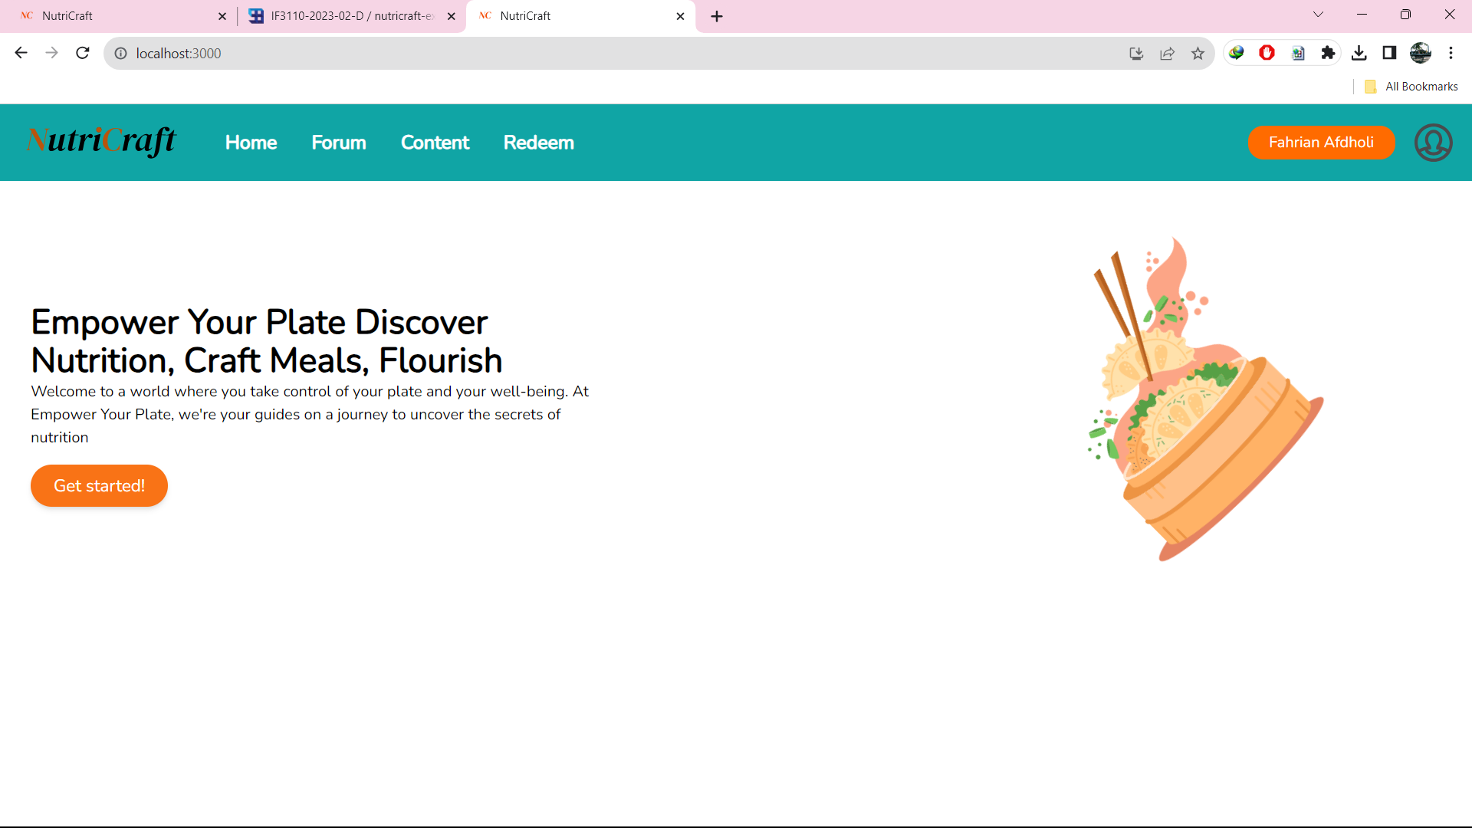This screenshot has width=1472, height=828.
Task: Bookmark this page with star icon
Action: tap(1198, 54)
